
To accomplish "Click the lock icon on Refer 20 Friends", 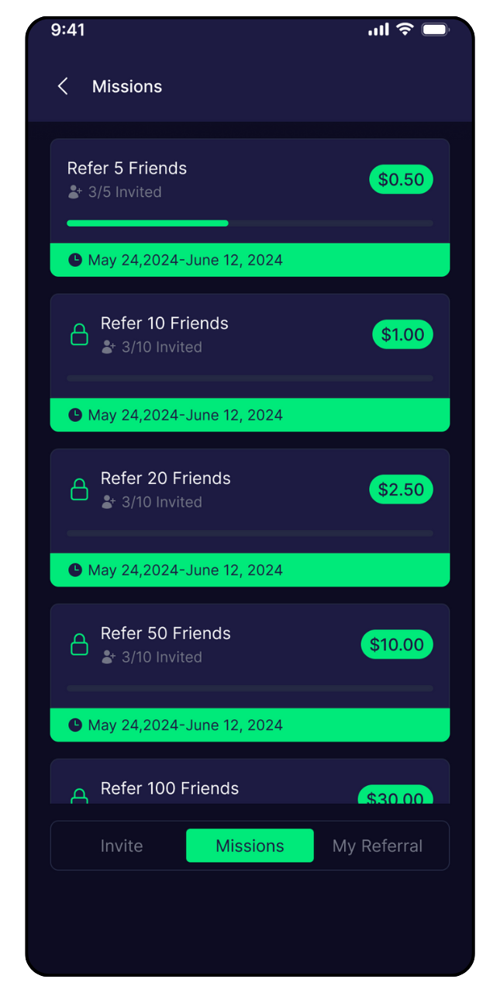I will tap(79, 490).
